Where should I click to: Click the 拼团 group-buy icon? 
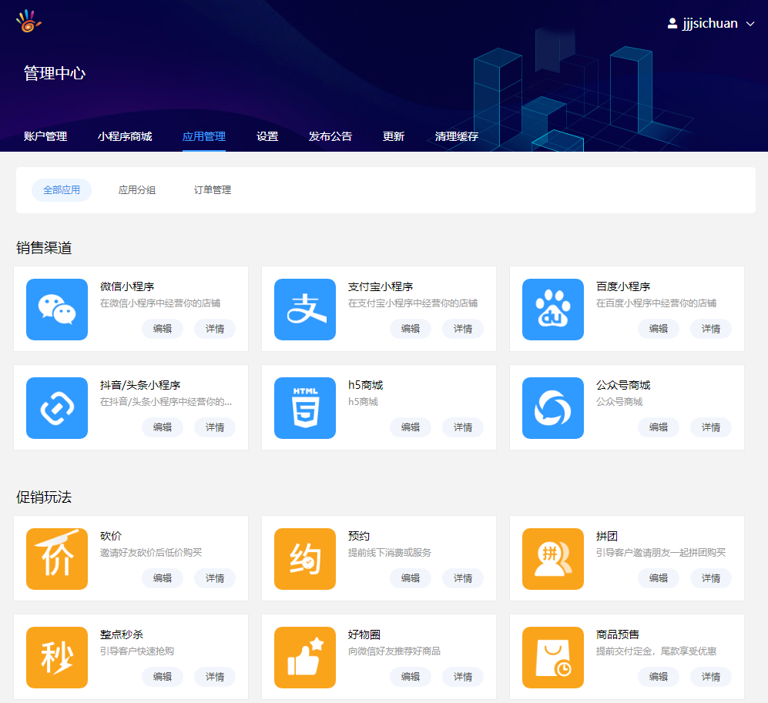553,559
